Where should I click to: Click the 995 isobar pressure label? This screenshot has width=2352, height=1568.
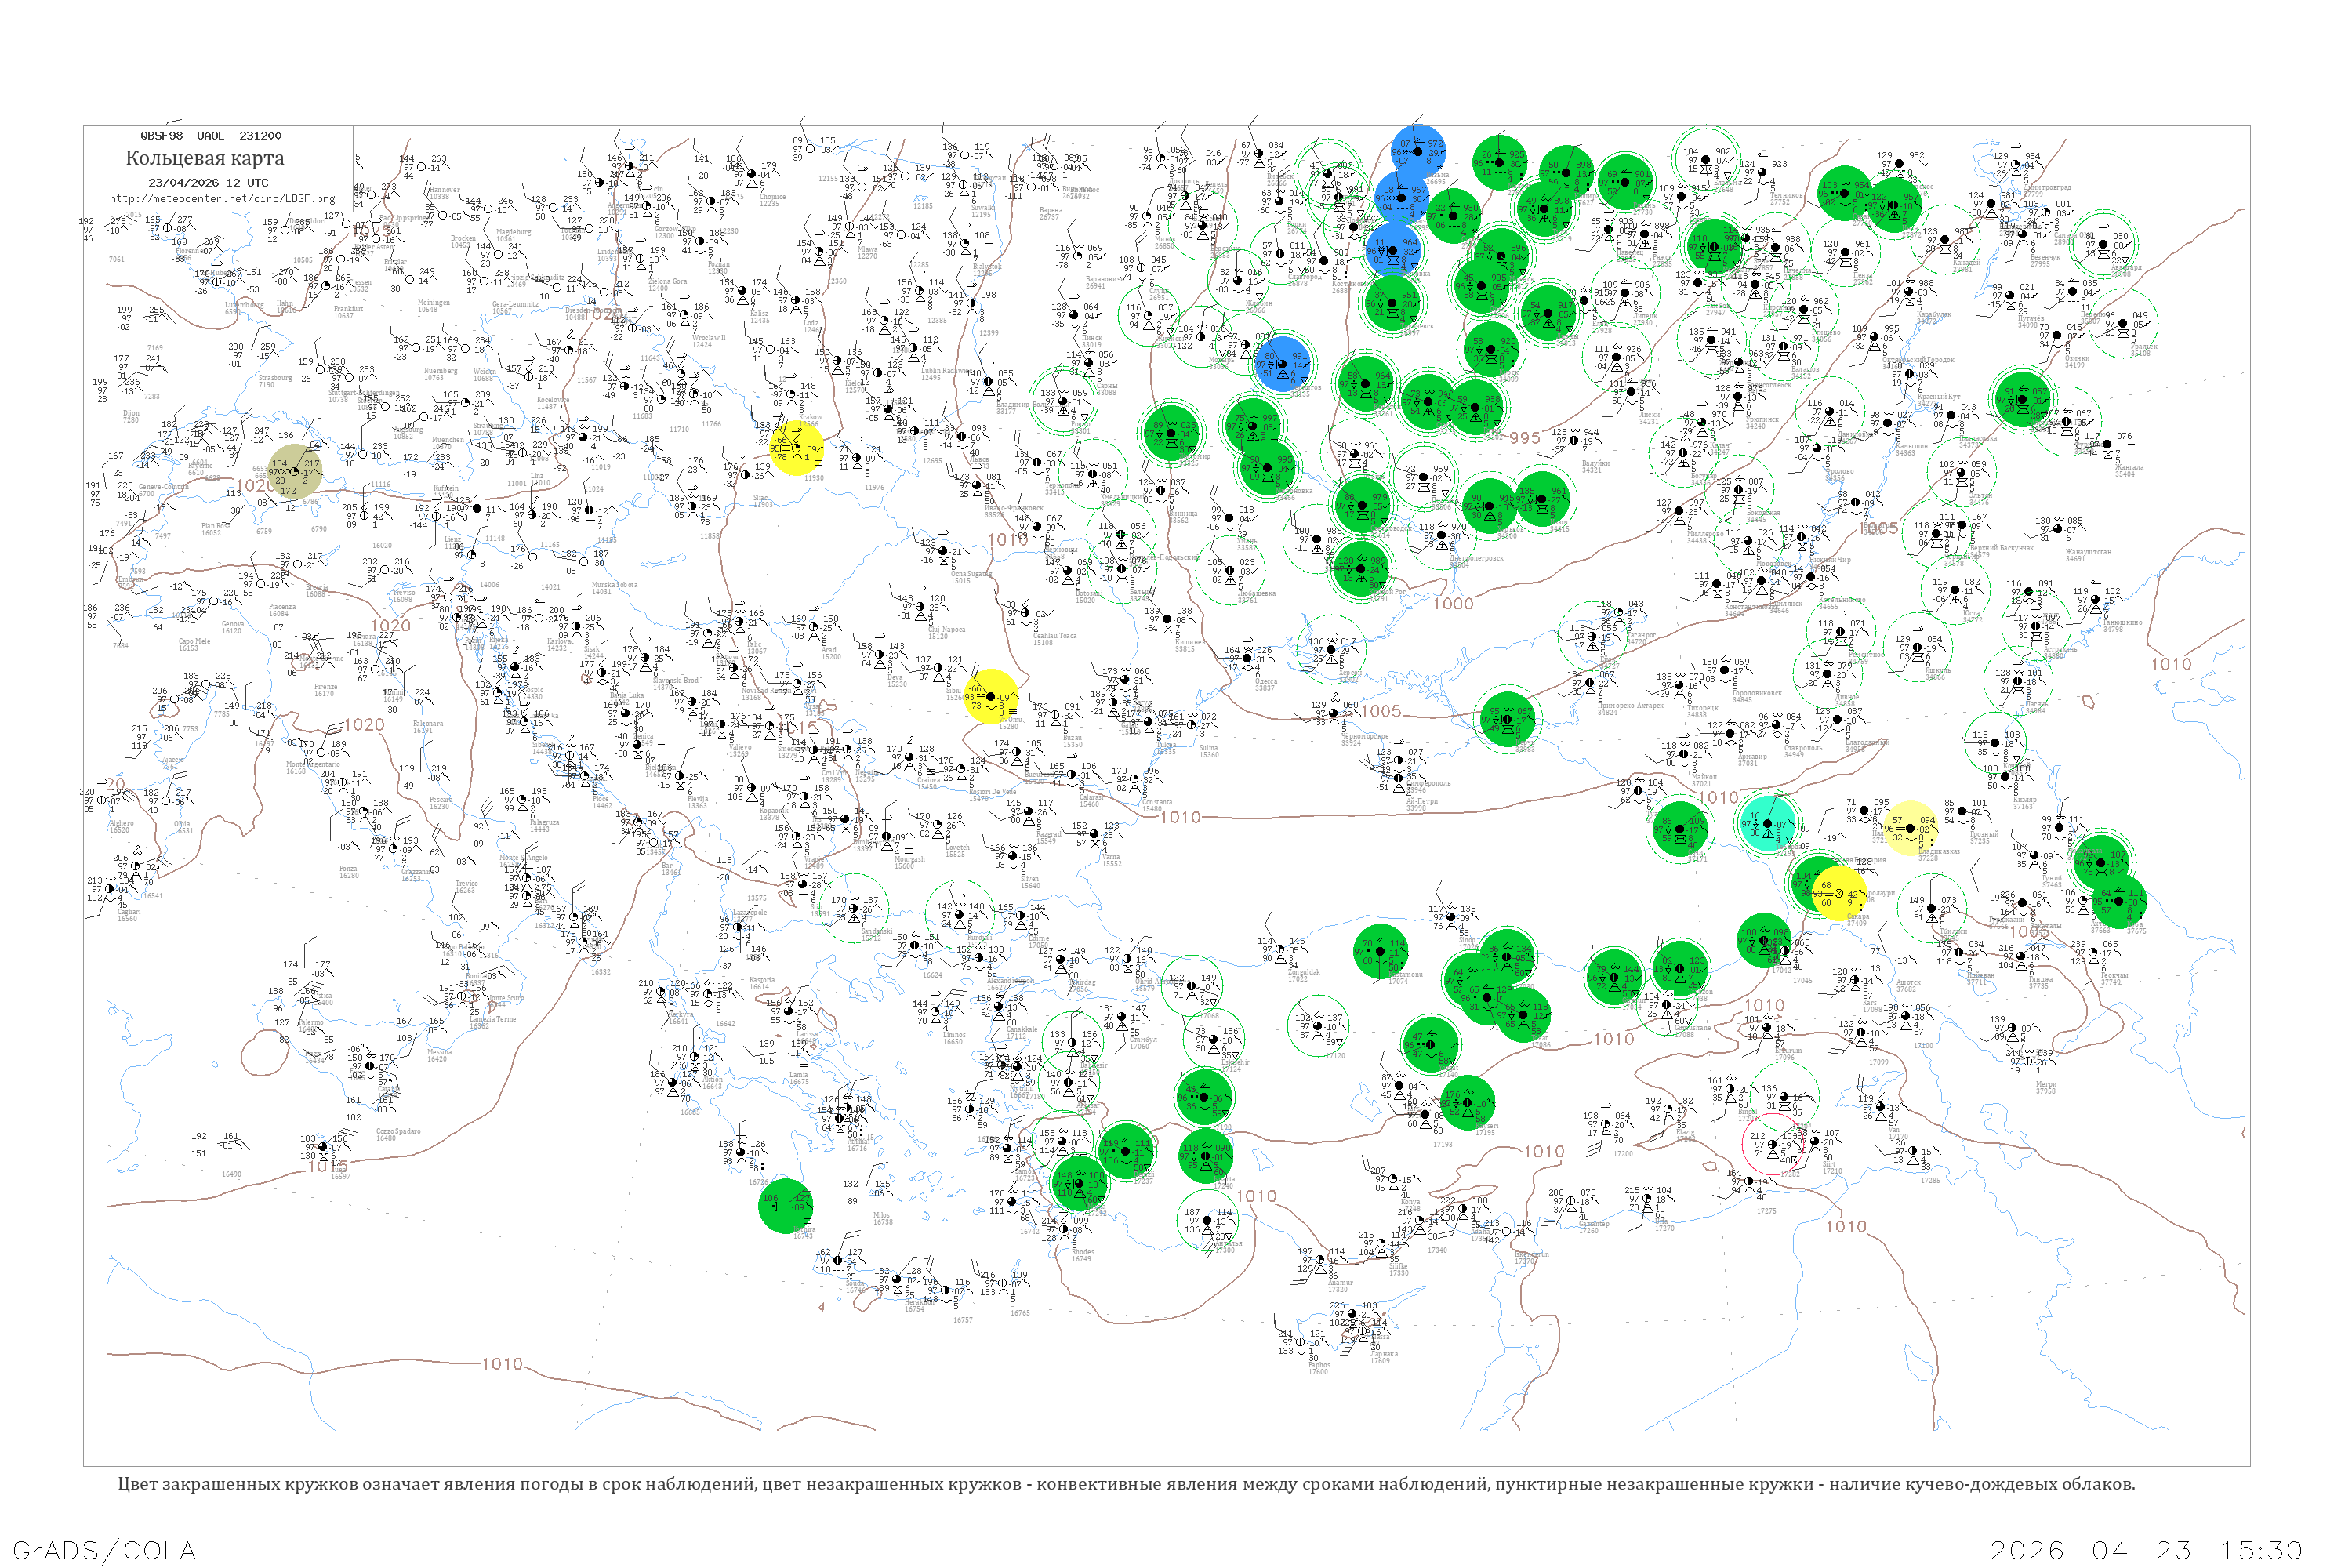(x=1525, y=438)
